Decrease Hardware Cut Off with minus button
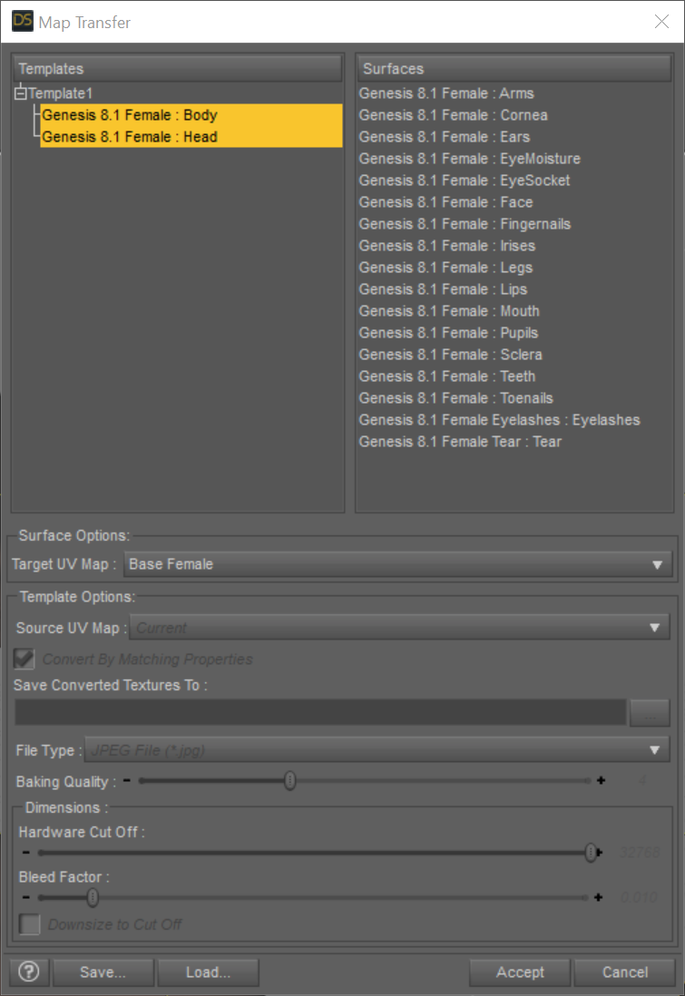The width and height of the screenshot is (685, 996). 25,853
